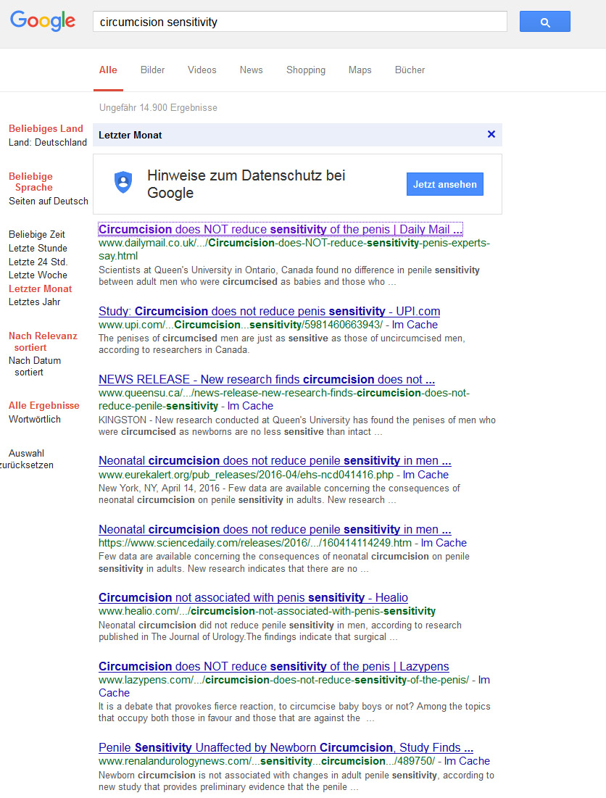This screenshot has height=798, width=606.
Task: Choose the Letzt​es Jahr time filter
Action: [35, 302]
